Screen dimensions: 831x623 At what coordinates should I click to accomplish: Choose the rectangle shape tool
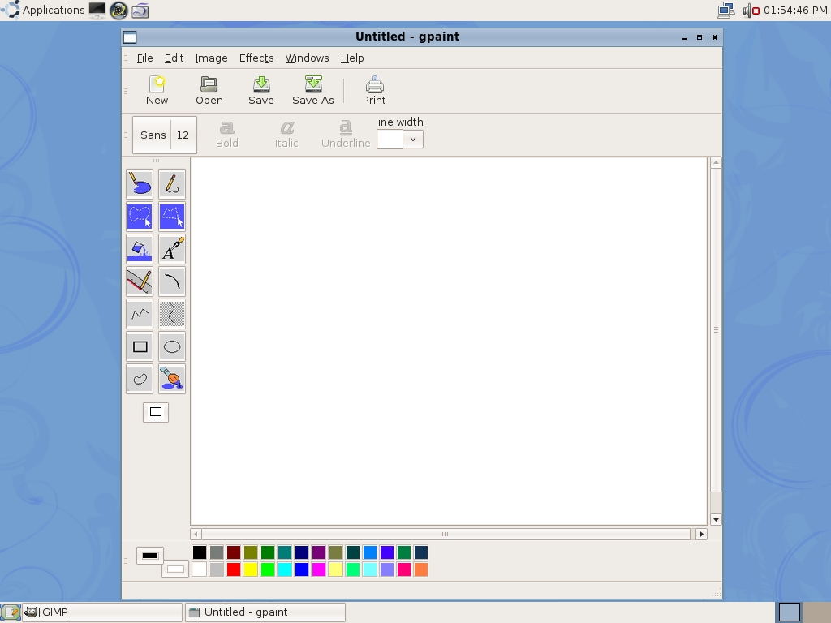(x=140, y=346)
